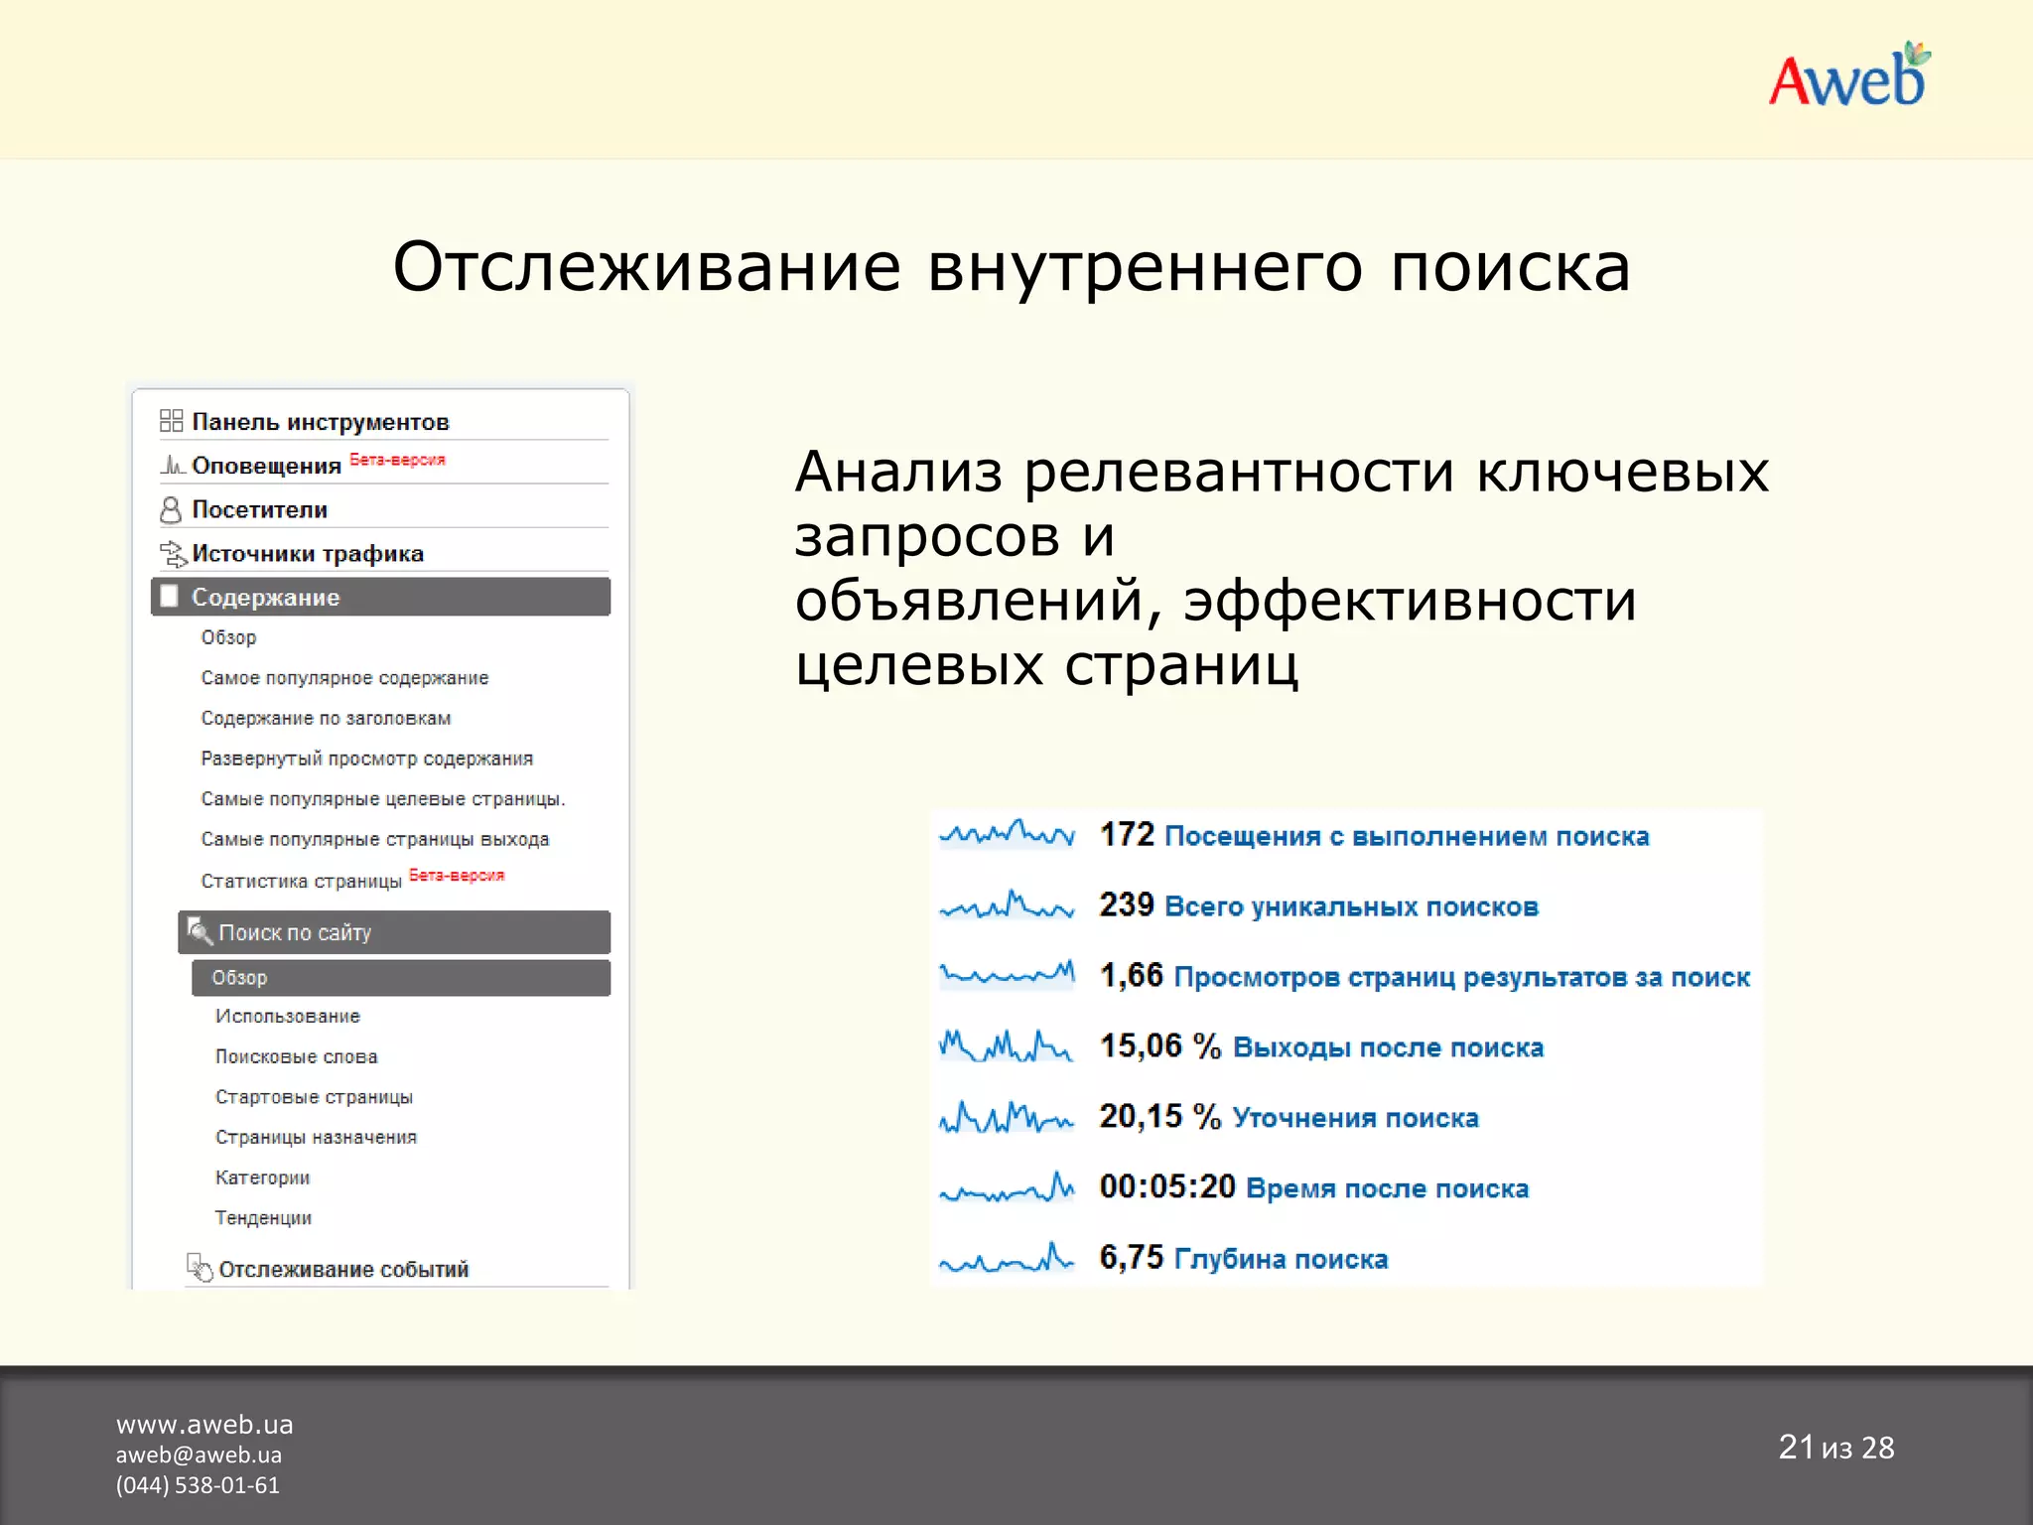Click the Оповещения chart icon
Image resolution: width=2033 pixels, height=1525 pixels.
click(172, 465)
